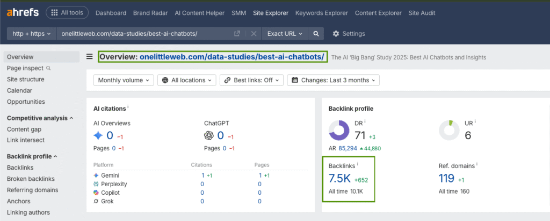This screenshot has width=550, height=221.
Task: Open Site structure in the sidebar
Action: click(26, 79)
